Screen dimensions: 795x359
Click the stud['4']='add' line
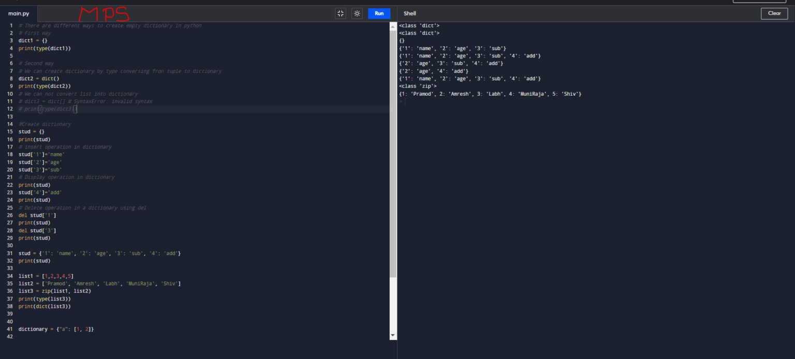point(40,192)
